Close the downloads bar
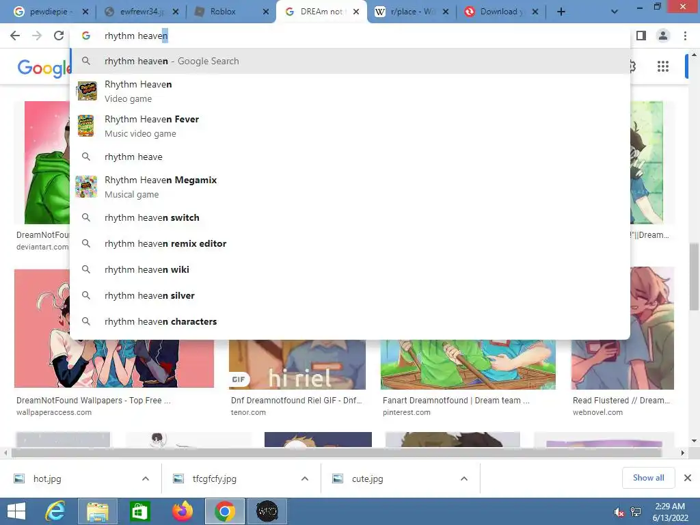The image size is (700, 525). coord(688,478)
